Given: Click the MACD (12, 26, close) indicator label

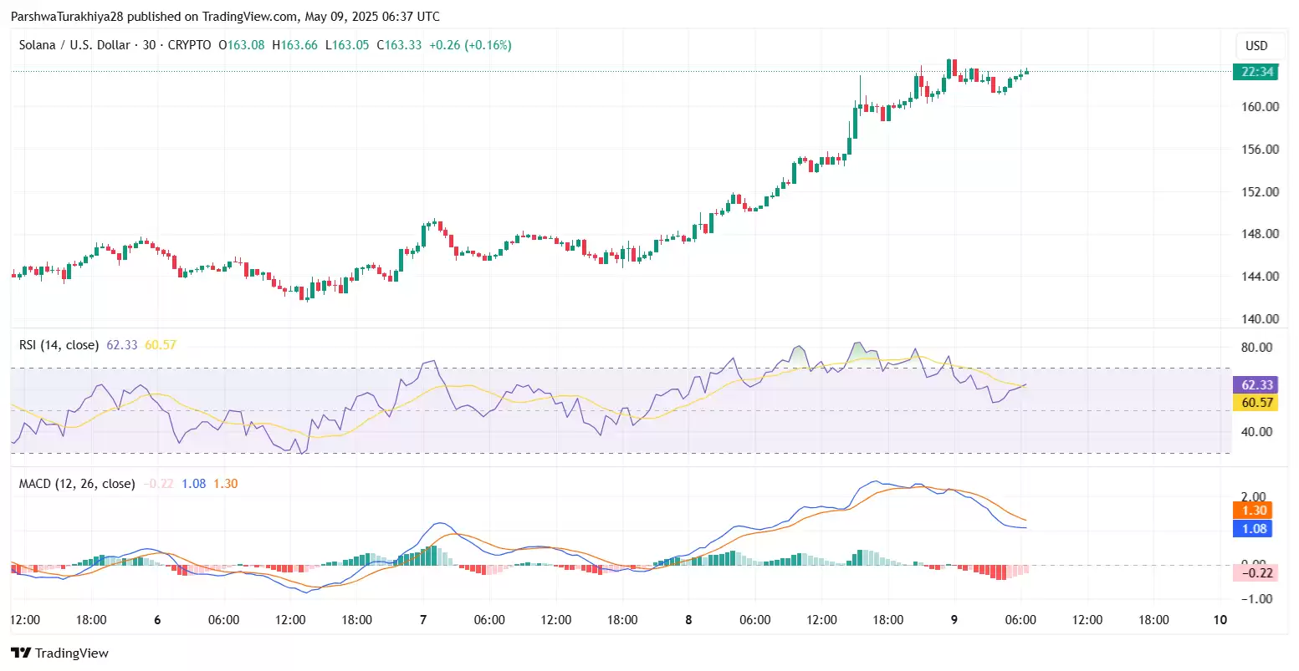Looking at the screenshot, I should (x=77, y=483).
